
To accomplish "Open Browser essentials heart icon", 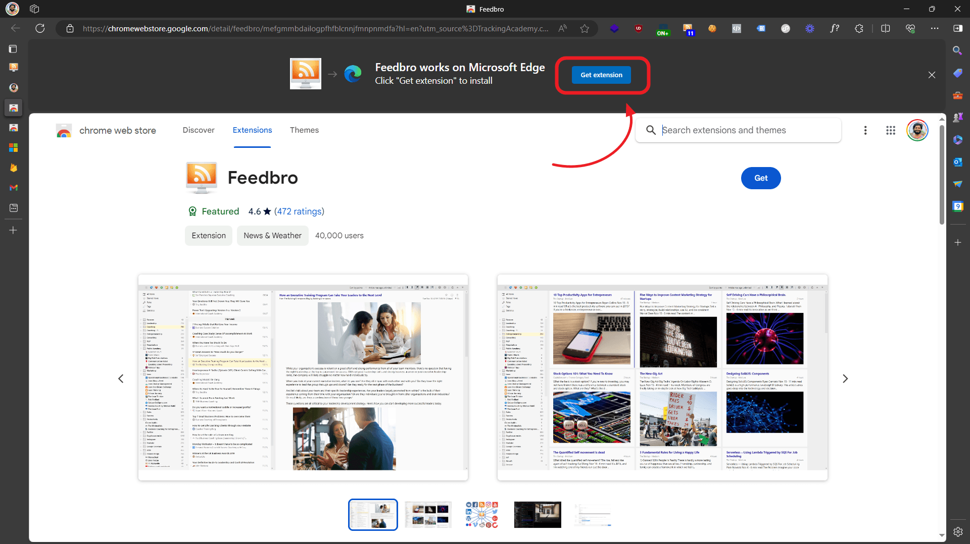I will [x=910, y=29].
